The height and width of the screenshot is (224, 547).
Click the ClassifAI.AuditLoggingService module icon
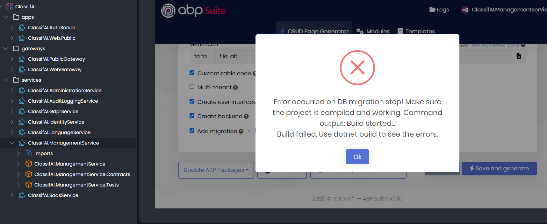tap(22, 101)
